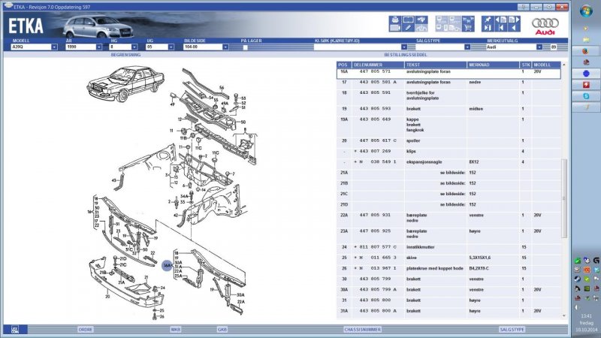Click GKB in bottom bar

[222, 330]
